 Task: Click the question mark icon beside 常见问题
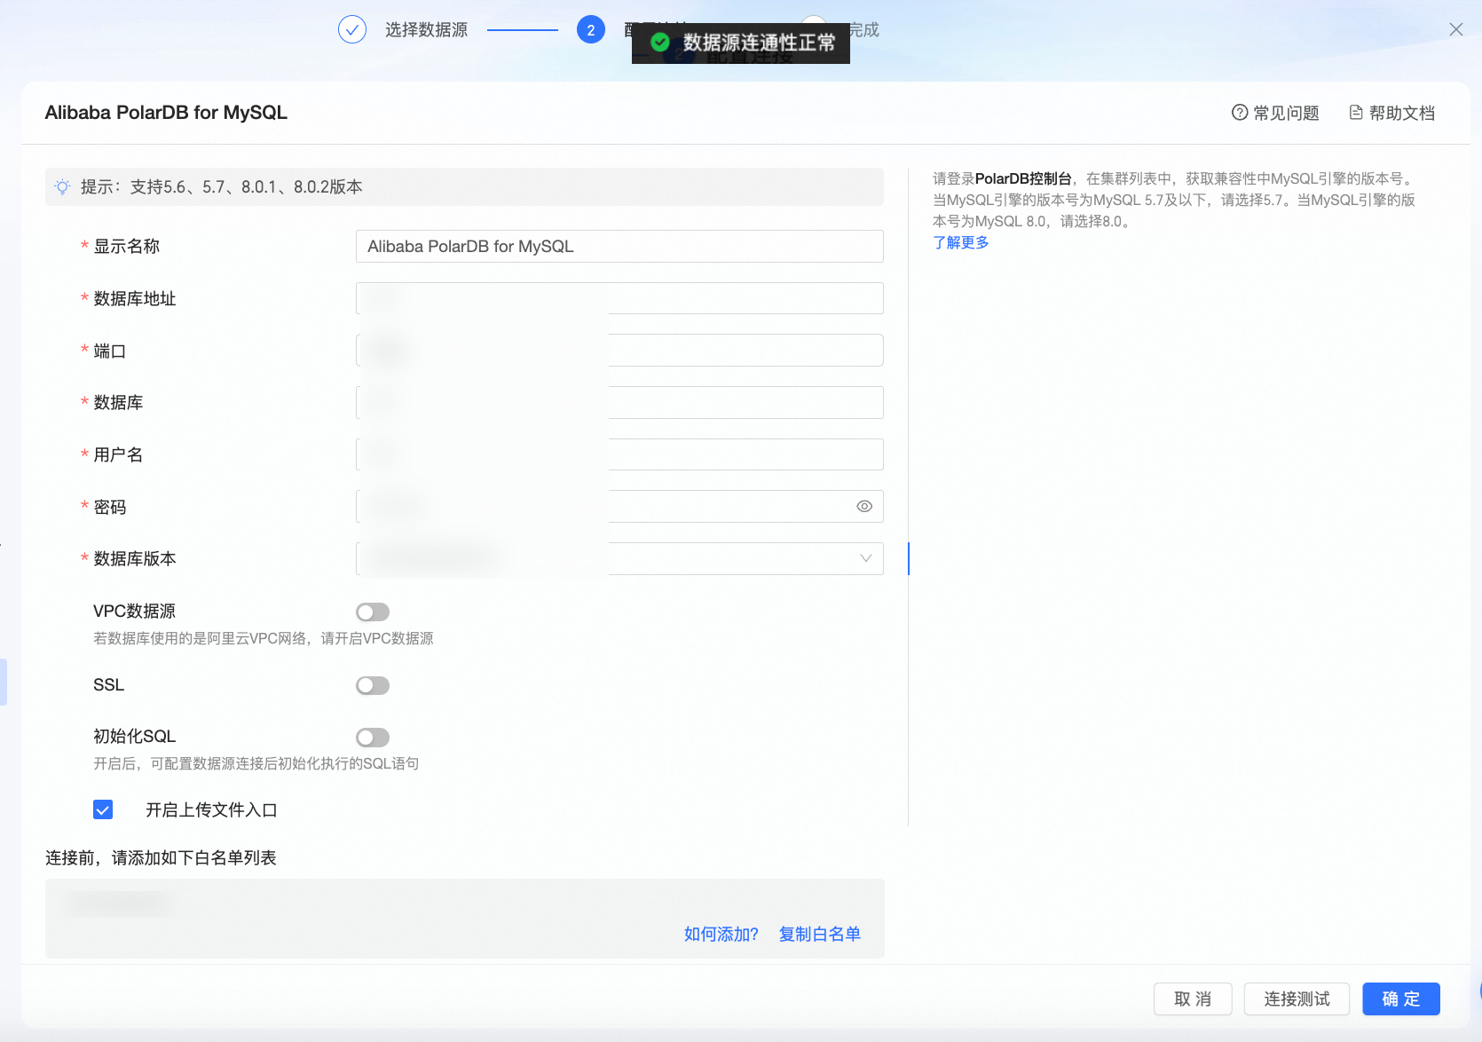[1240, 112]
